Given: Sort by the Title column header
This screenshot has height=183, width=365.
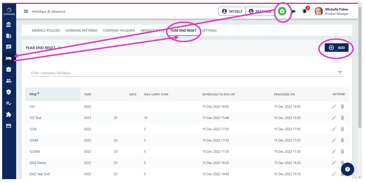Looking at the screenshot, I should [33, 94].
